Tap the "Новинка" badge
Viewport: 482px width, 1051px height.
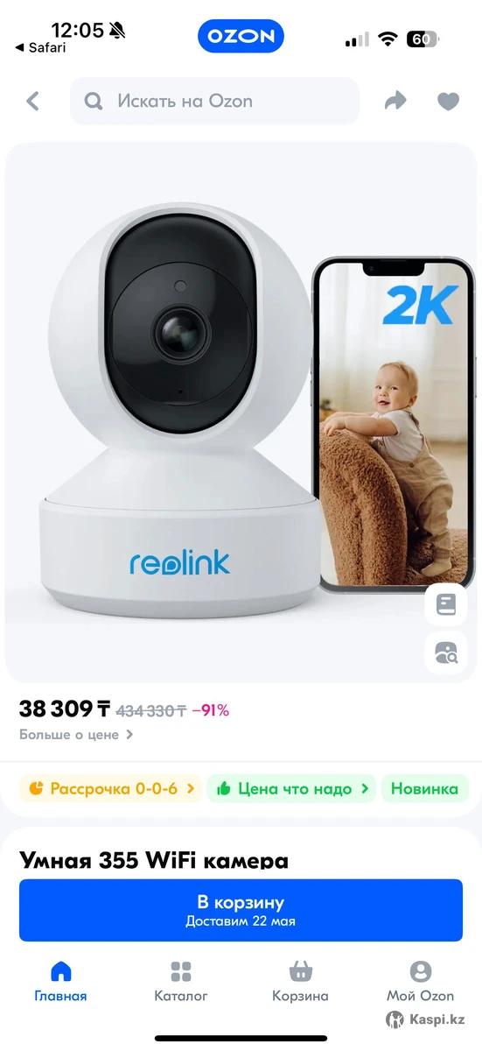coord(424,788)
